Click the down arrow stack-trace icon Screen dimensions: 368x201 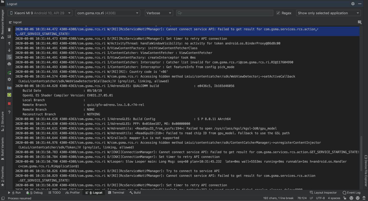[x=9, y=50]
